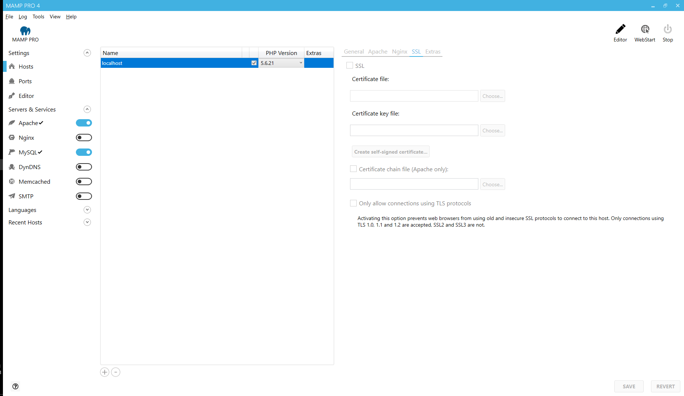Switch to the Apache host tab
The image size is (684, 396).
pyautogui.click(x=378, y=52)
